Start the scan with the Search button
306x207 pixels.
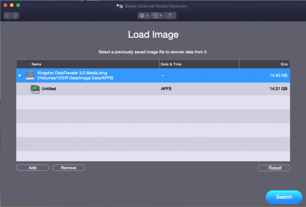pyautogui.click(x=284, y=197)
